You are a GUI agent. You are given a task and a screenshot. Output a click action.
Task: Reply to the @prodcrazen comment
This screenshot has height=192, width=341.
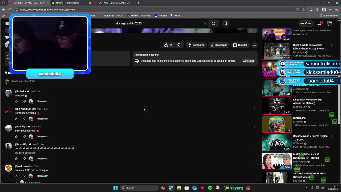(43, 176)
